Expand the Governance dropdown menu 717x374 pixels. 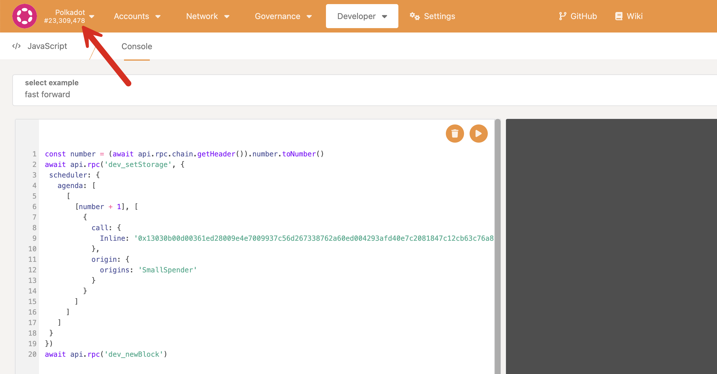[x=283, y=16]
